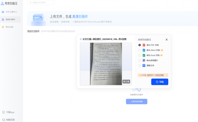
Task: Click the 选择导出格式 heading text
Action: pyautogui.click(x=144, y=40)
